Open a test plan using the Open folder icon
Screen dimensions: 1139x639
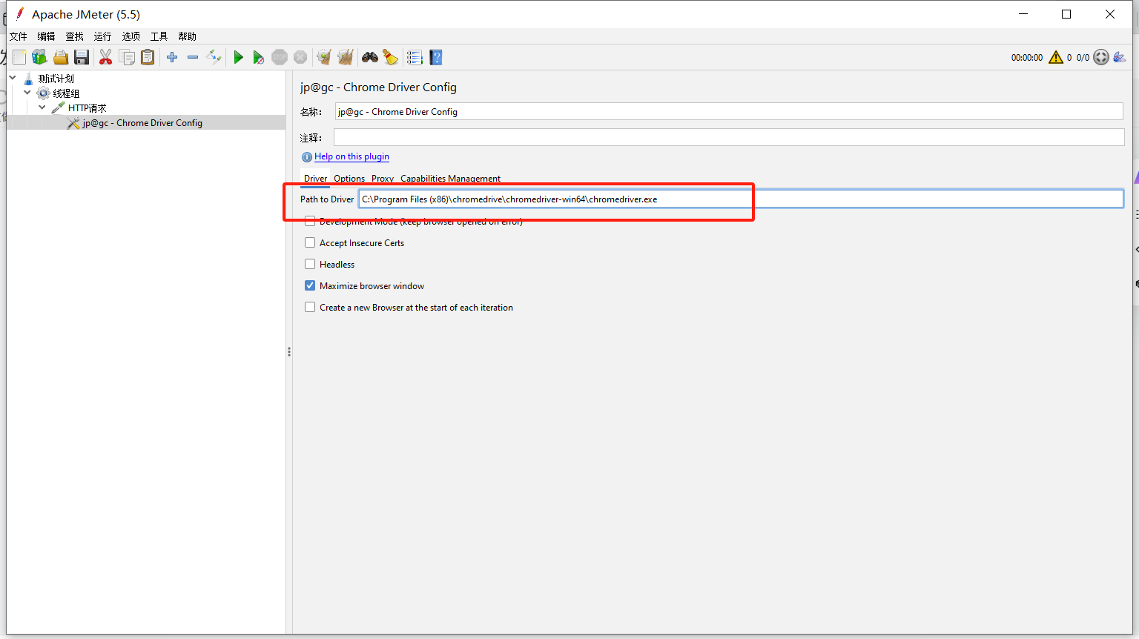click(x=60, y=57)
